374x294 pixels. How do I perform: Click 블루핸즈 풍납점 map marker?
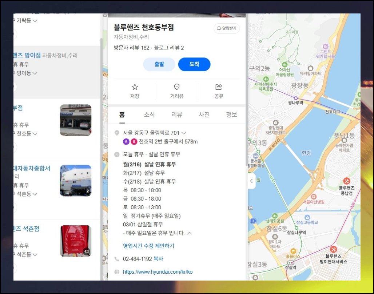tap(347, 181)
